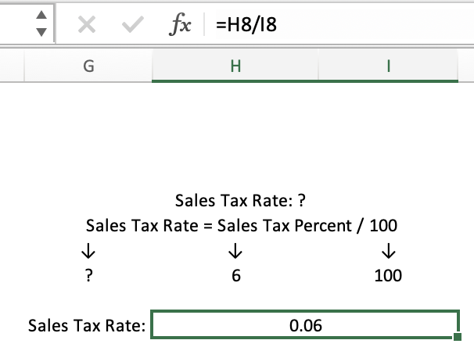This screenshot has width=474, height=358.
Task: Click the down arrow symbol above the 6
Action: [x=234, y=252]
